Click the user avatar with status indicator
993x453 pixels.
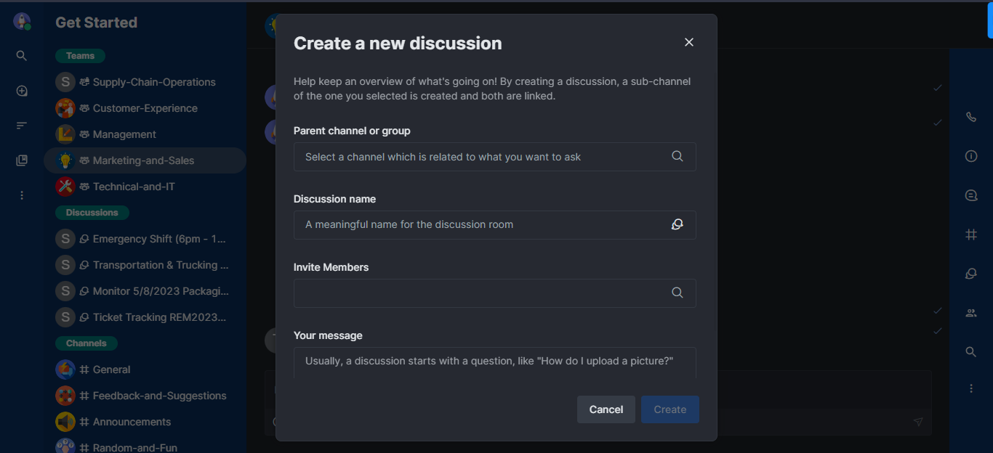tap(22, 21)
